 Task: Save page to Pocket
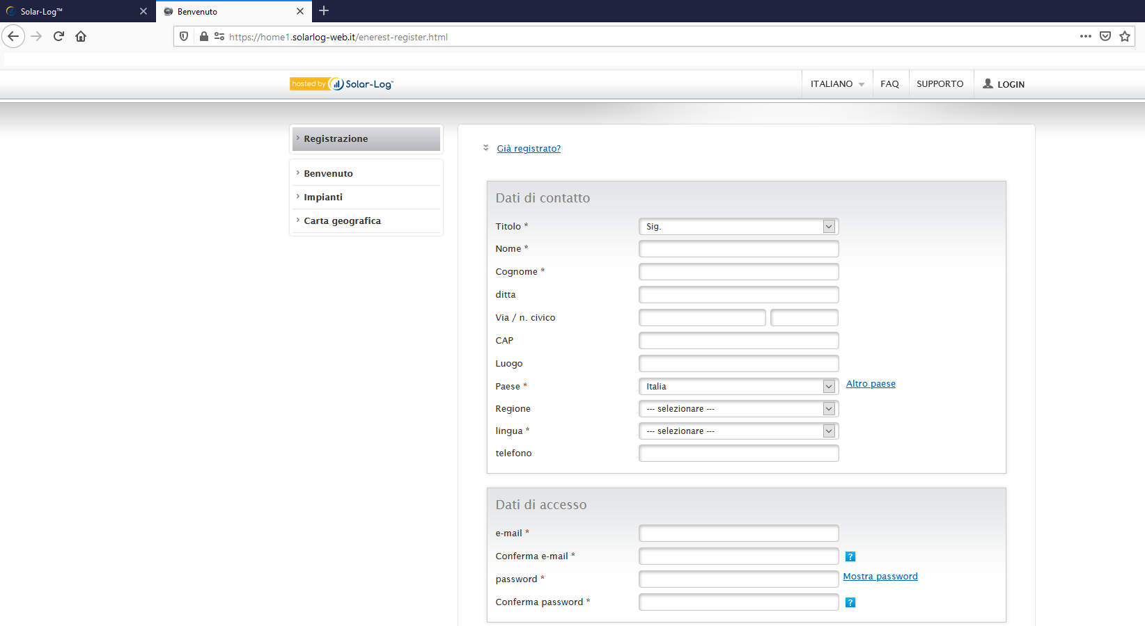[x=1105, y=36]
